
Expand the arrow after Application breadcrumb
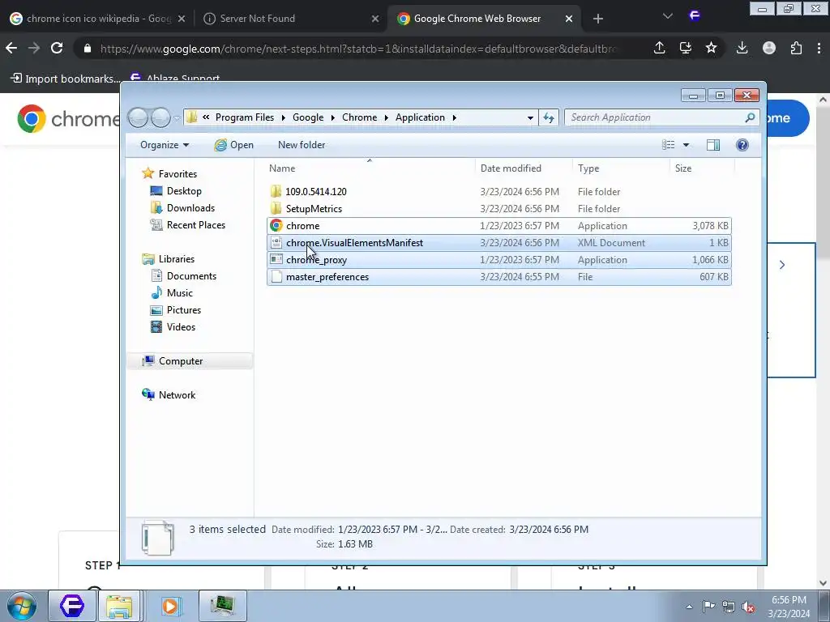454,117
